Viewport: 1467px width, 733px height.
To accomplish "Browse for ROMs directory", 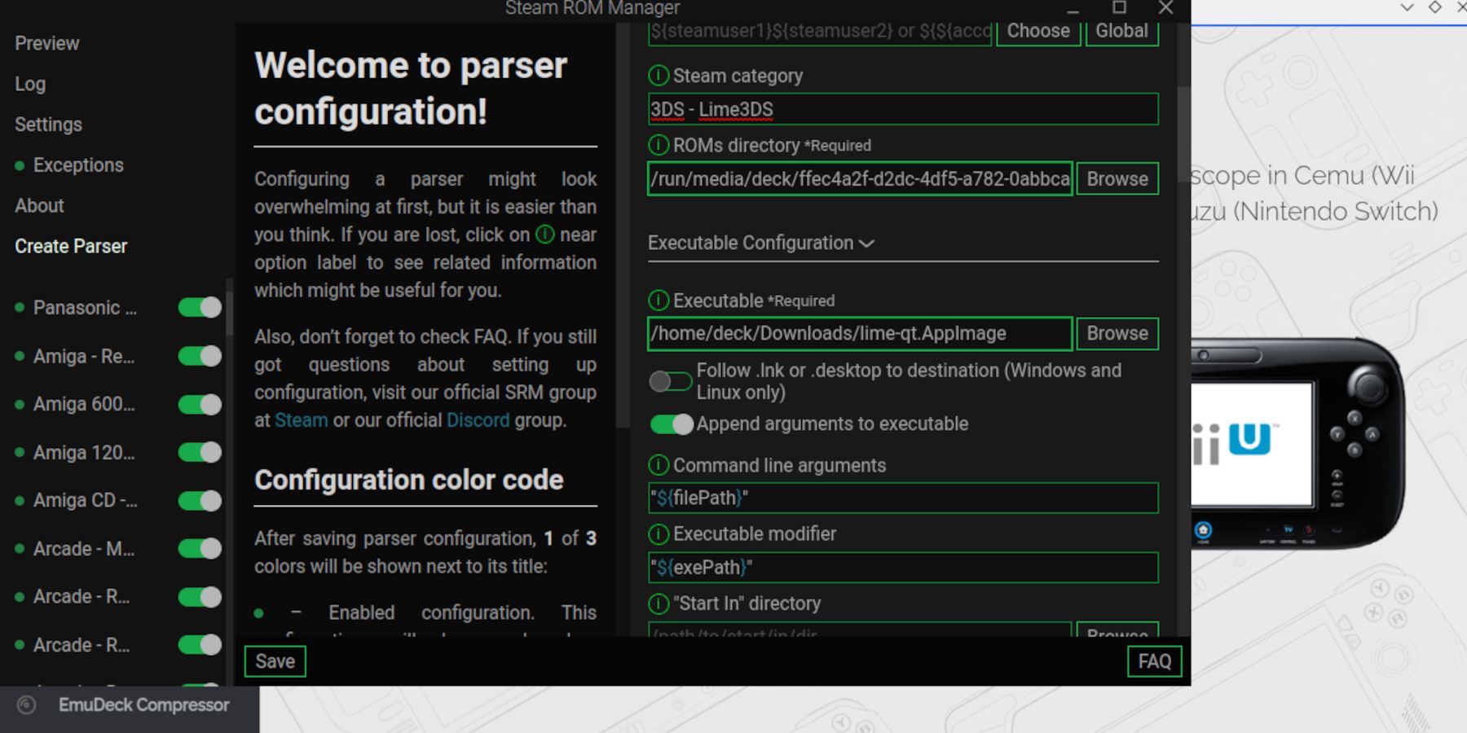I will [1117, 179].
